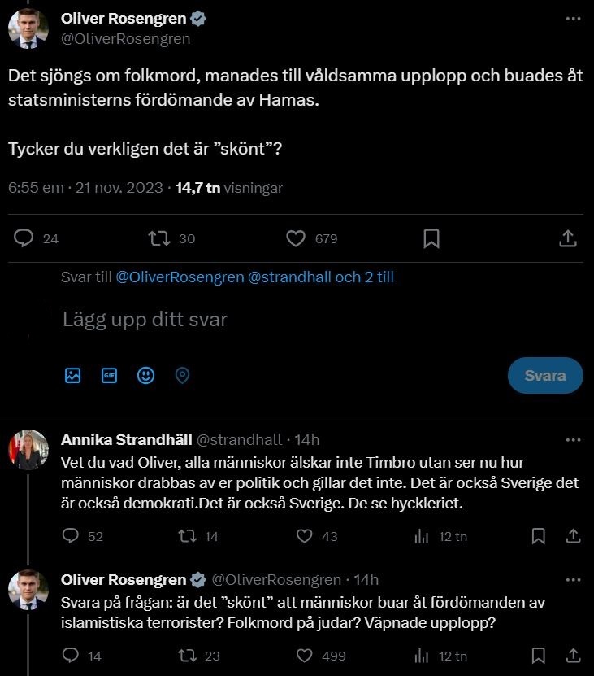Add an image to your reply
The height and width of the screenshot is (676, 594).
click(73, 375)
